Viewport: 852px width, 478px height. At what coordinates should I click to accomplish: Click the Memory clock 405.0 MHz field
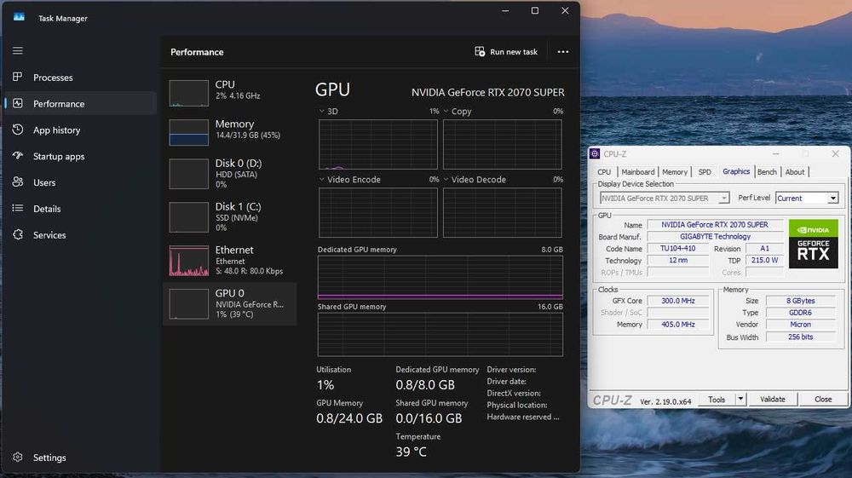pos(677,325)
